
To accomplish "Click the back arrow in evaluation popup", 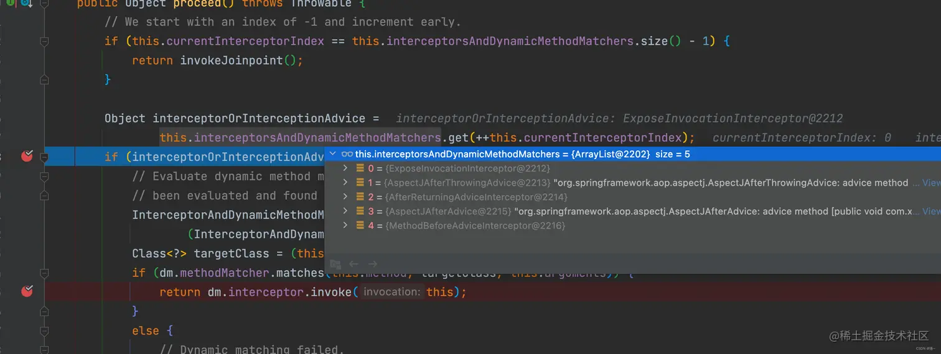I will click(x=353, y=264).
